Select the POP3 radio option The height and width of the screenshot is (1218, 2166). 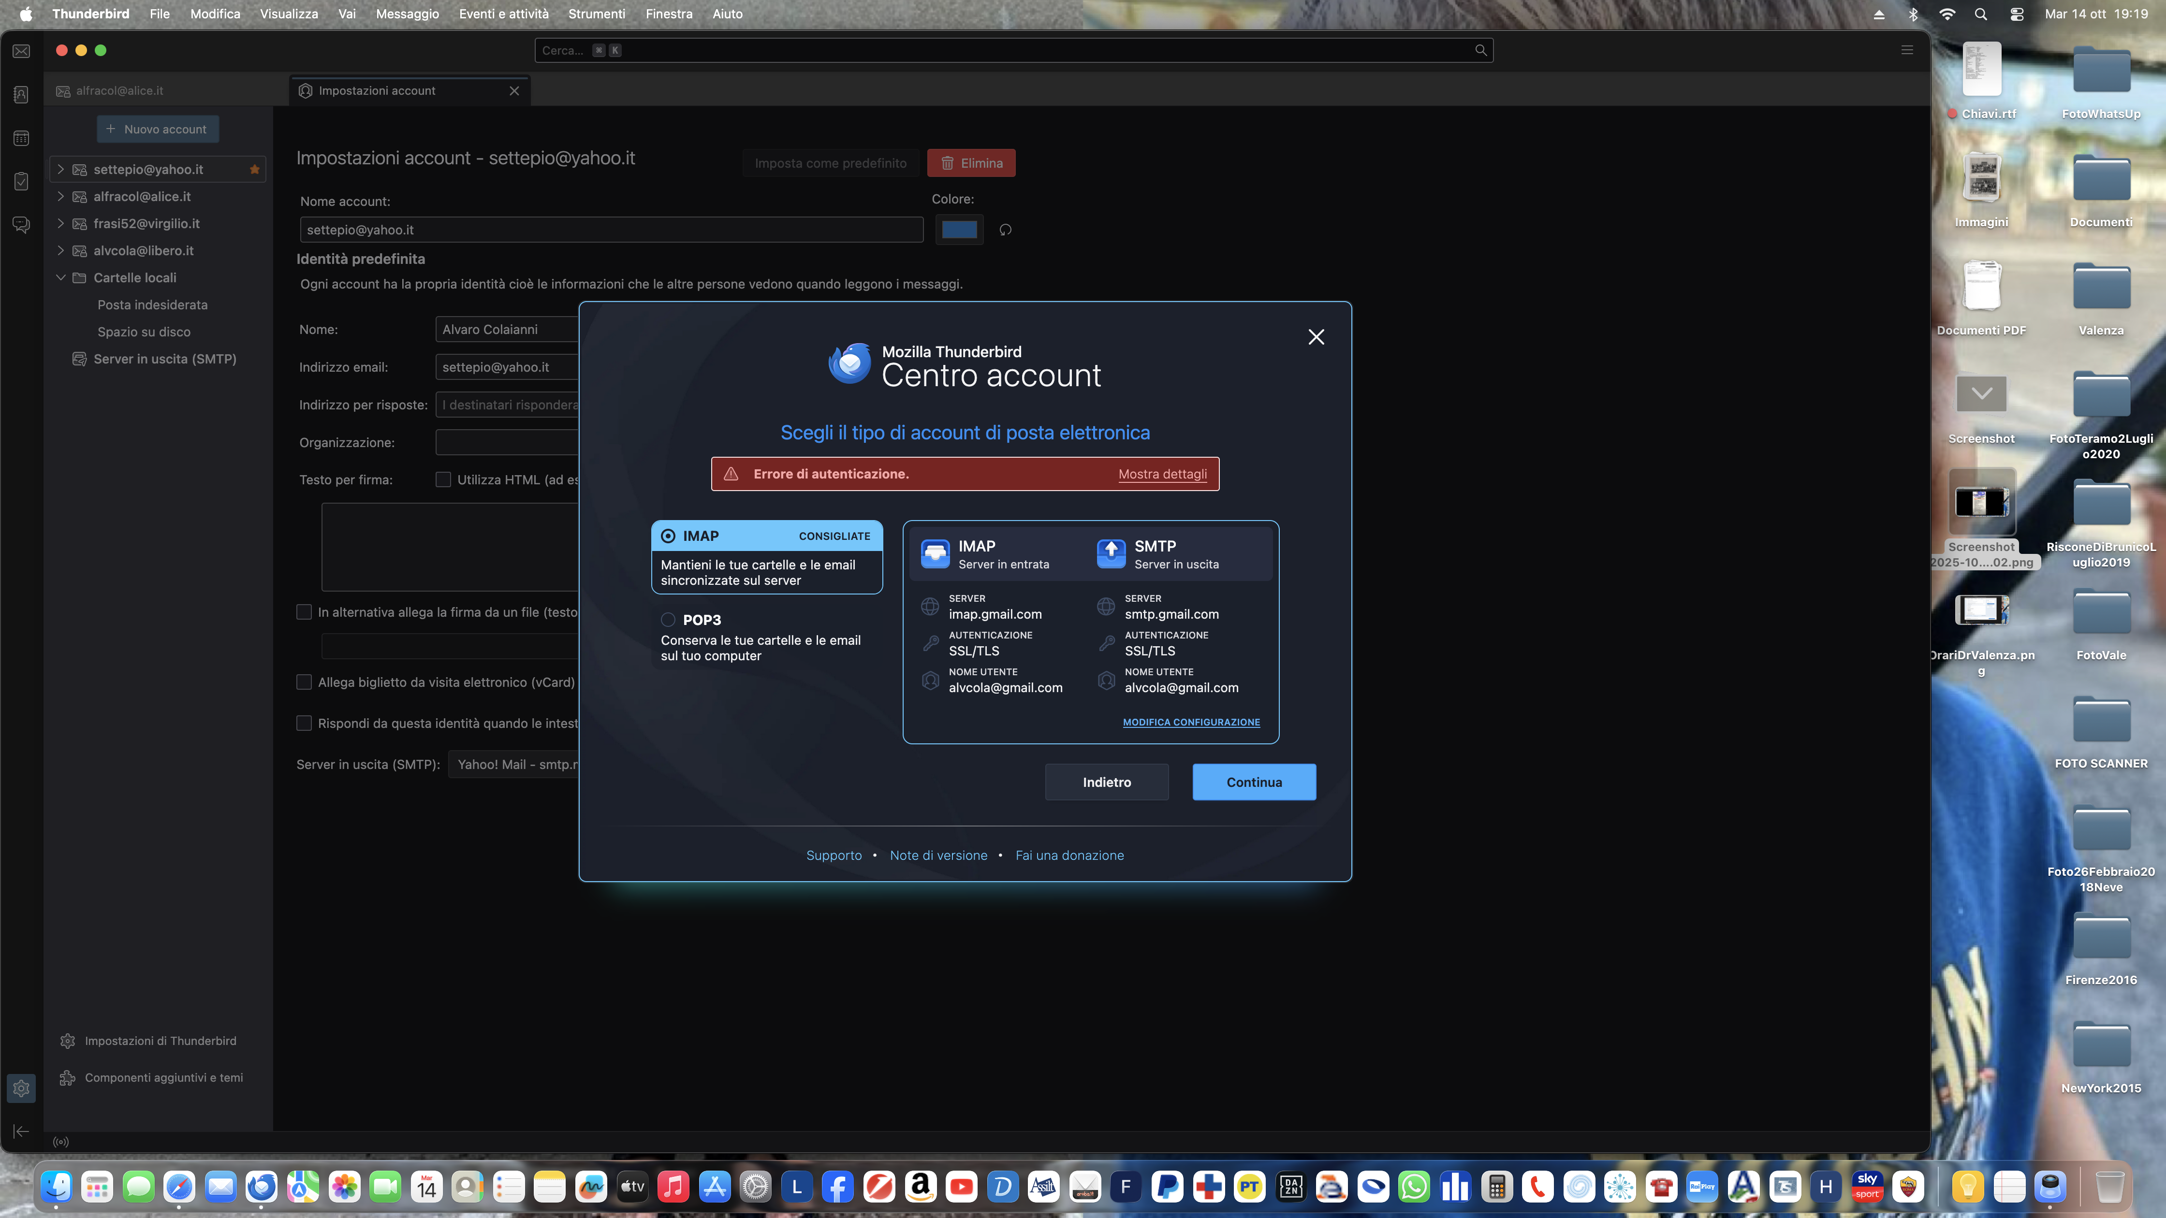pos(668,620)
